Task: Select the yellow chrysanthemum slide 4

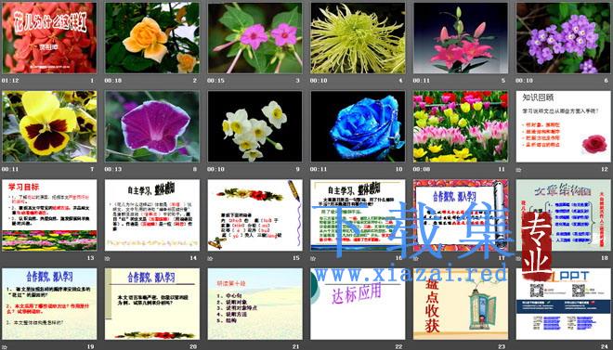Action: [358, 38]
